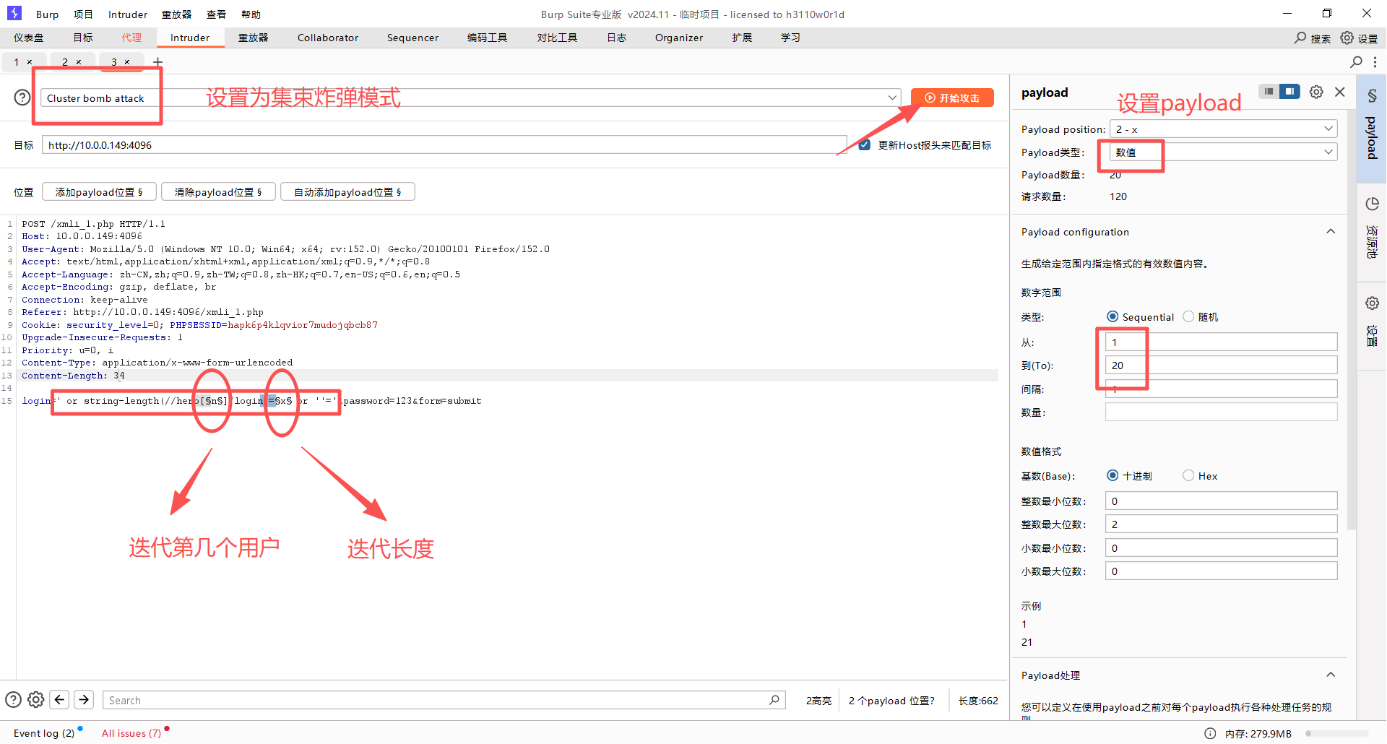Switch to the 仪表盘 tab

pos(29,38)
